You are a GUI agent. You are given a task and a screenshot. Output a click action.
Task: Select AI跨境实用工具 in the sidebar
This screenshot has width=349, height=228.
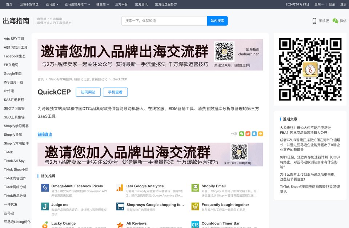(x=15, y=47)
